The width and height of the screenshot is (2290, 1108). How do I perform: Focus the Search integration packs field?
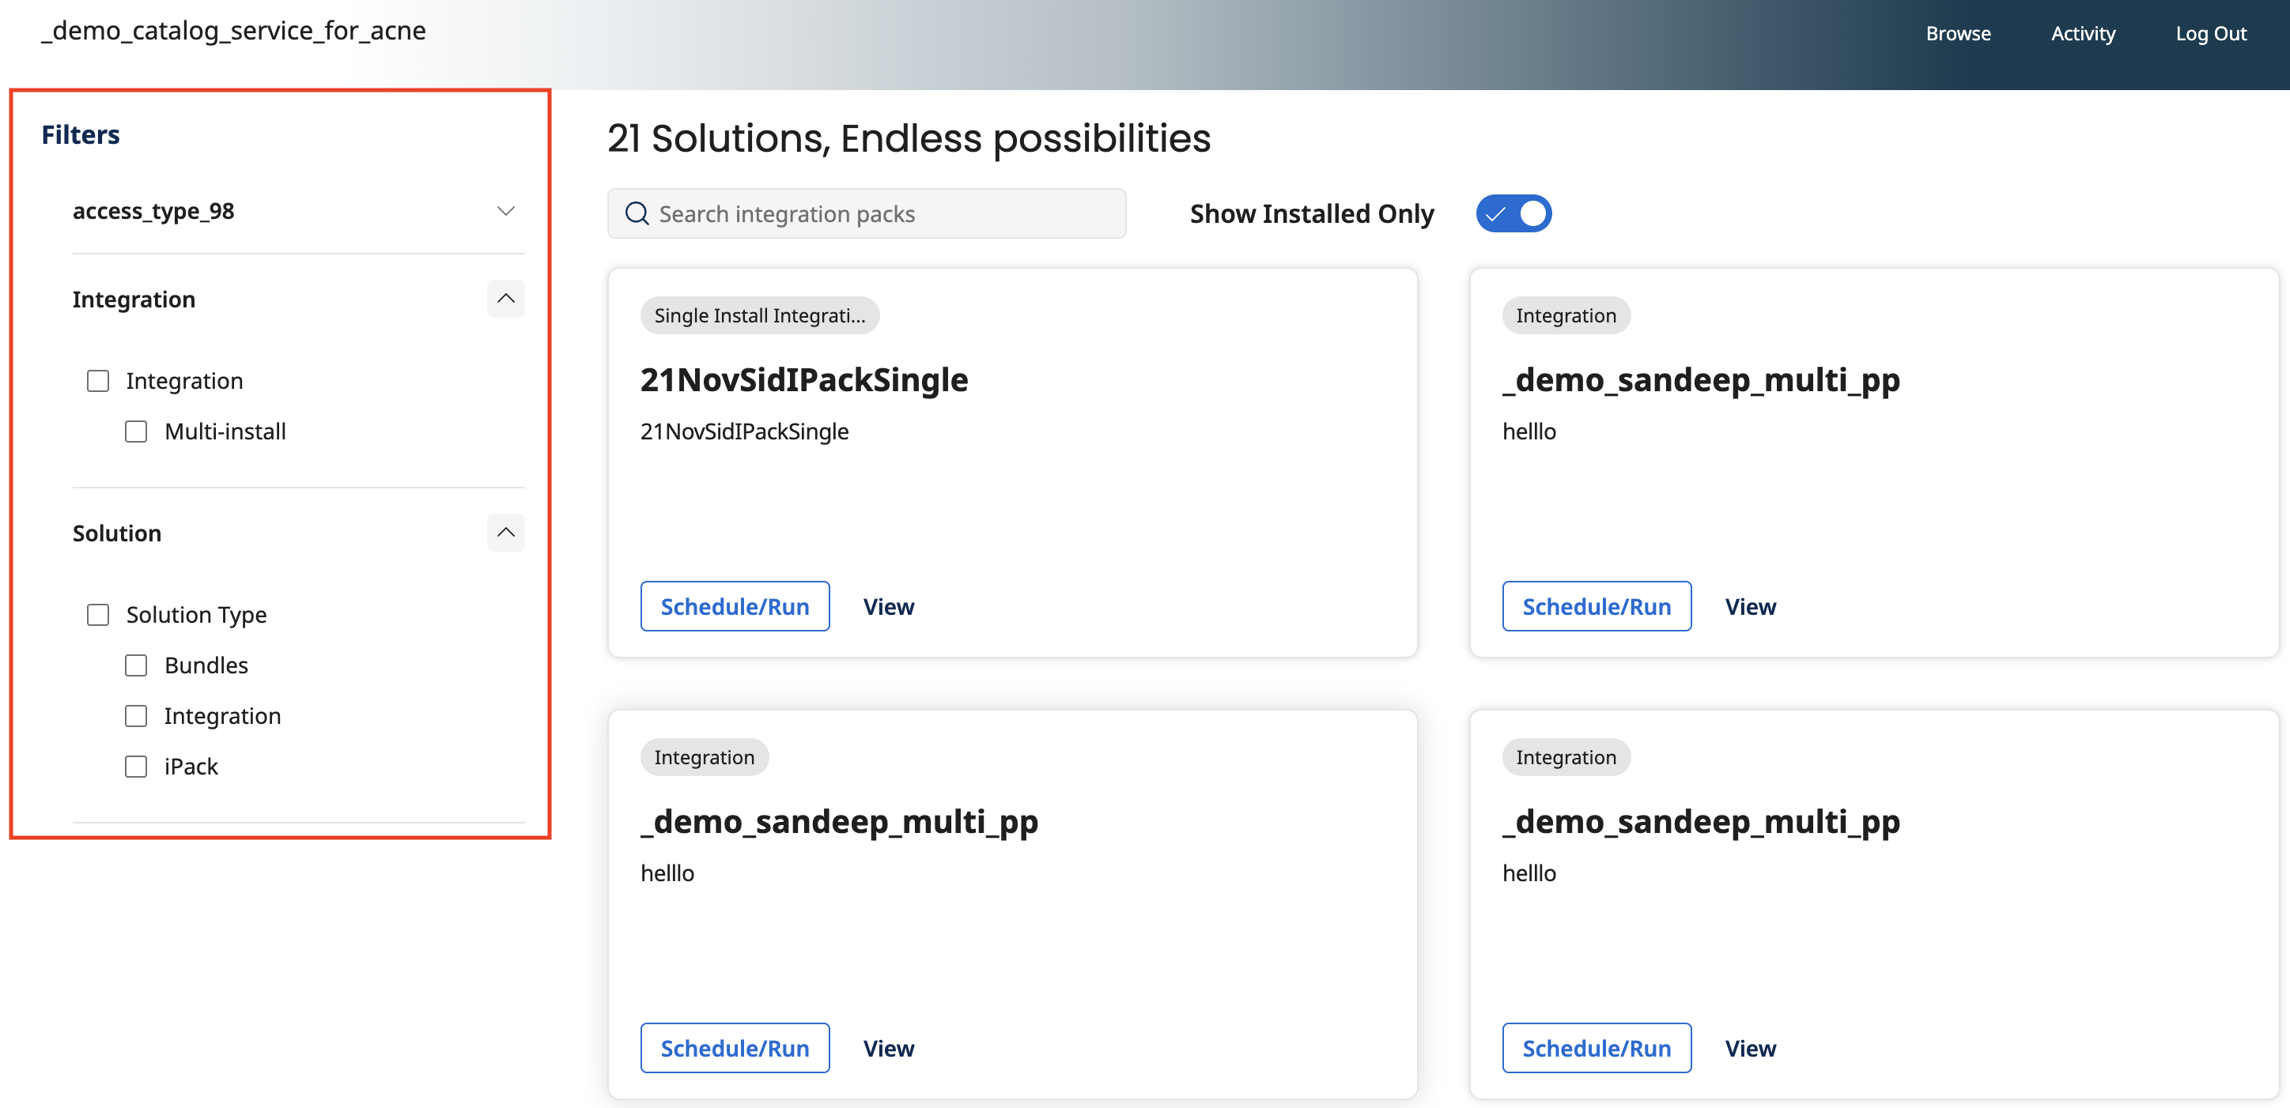(880, 213)
